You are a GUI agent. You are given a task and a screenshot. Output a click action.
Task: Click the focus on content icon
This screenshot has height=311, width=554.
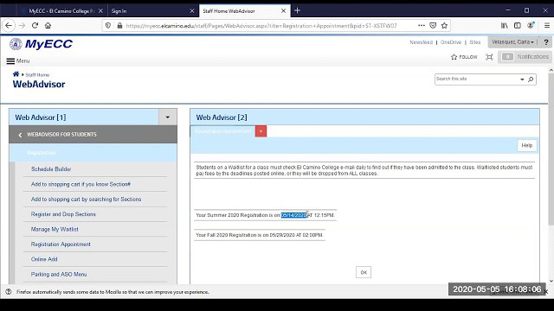click(x=489, y=57)
